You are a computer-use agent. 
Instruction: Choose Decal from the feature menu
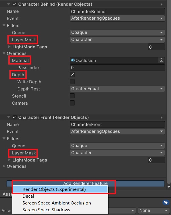60,196
